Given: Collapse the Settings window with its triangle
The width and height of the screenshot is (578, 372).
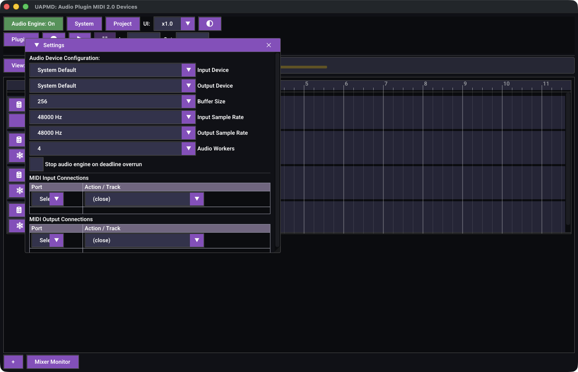Looking at the screenshot, I should [x=37, y=45].
